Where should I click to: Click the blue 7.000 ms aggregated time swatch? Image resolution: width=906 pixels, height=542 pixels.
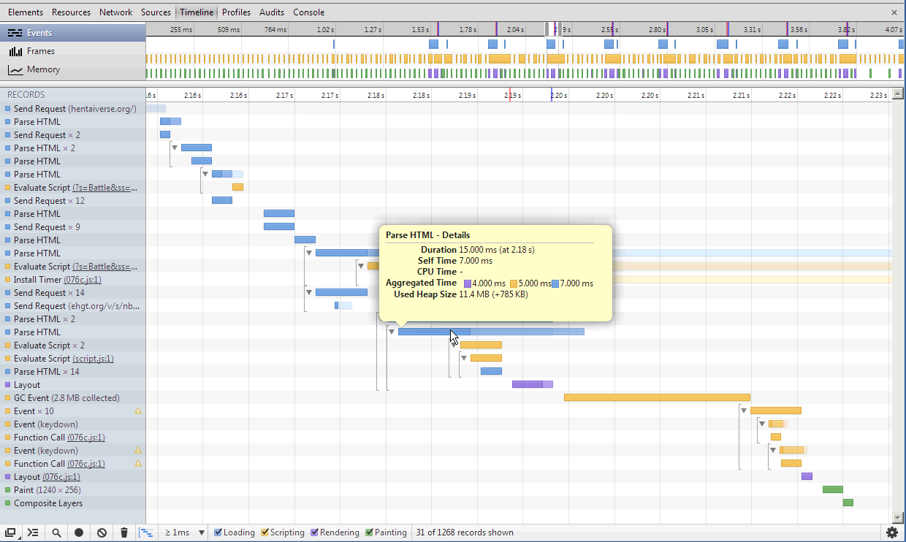click(555, 283)
